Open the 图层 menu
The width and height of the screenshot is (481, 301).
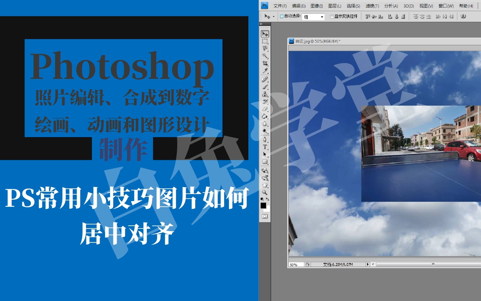[335, 6]
